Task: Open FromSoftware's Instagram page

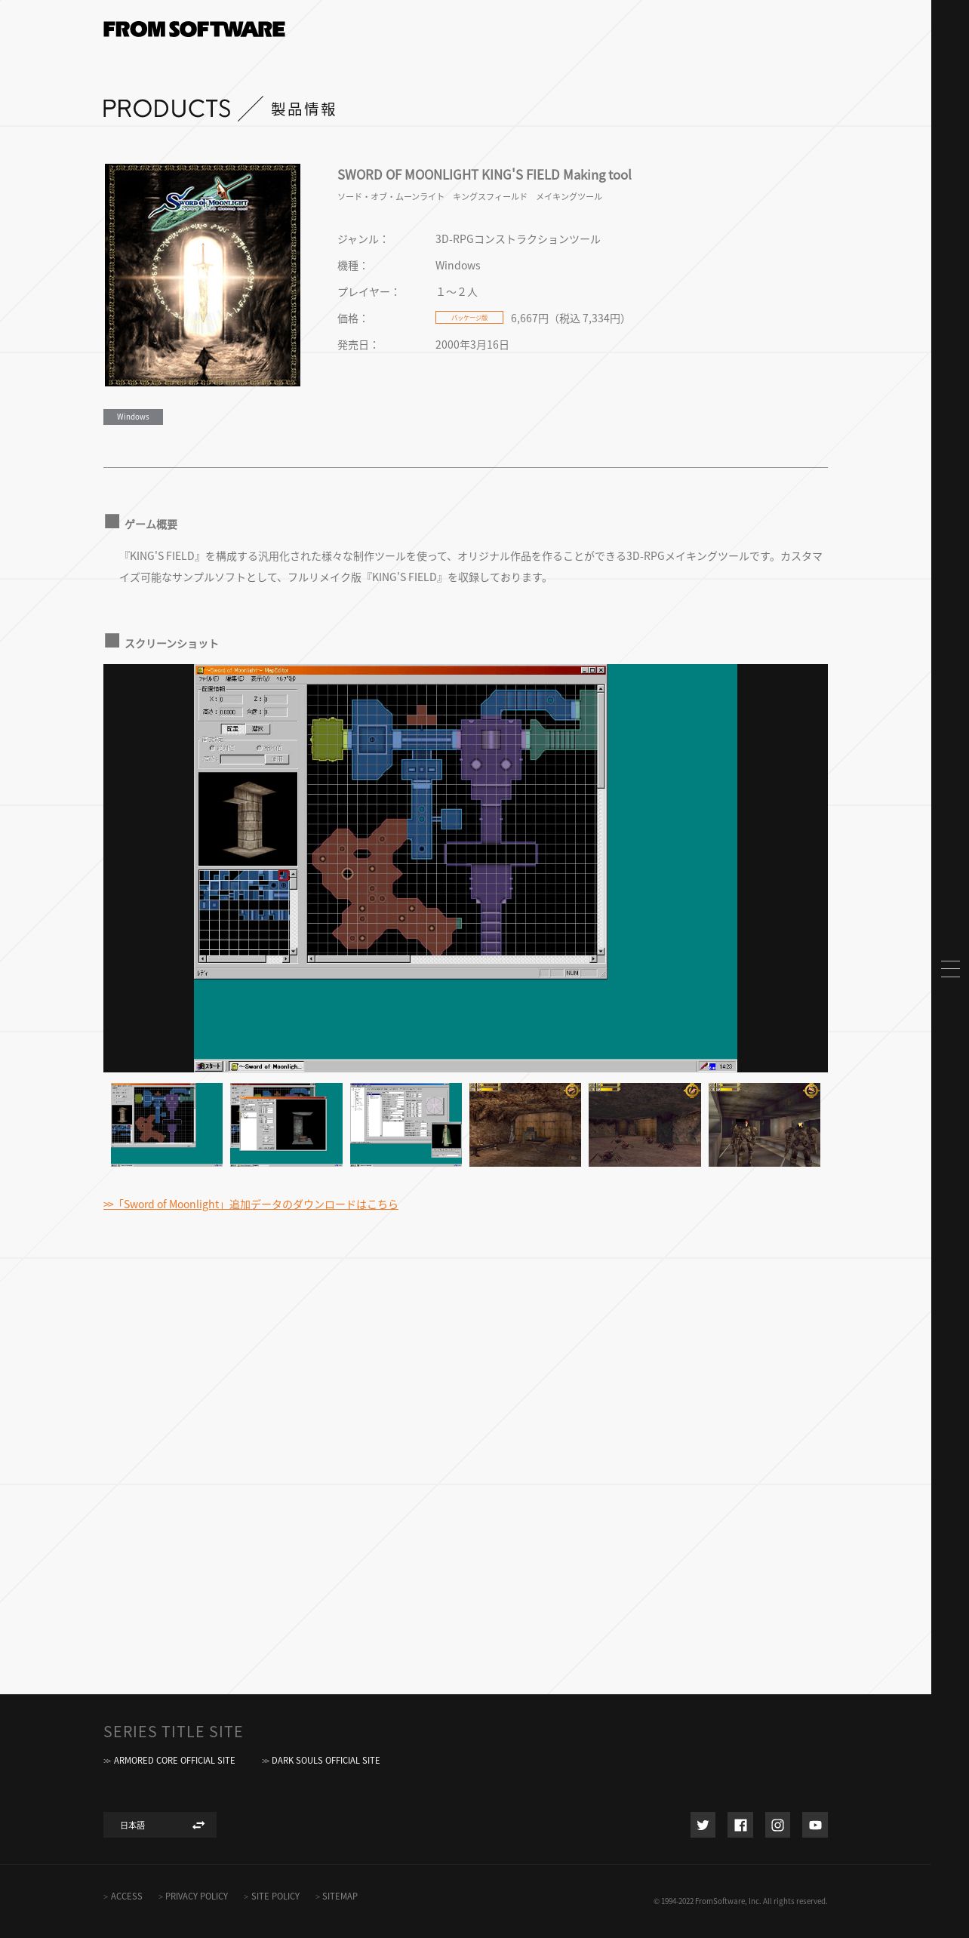Action: click(x=777, y=1825)
